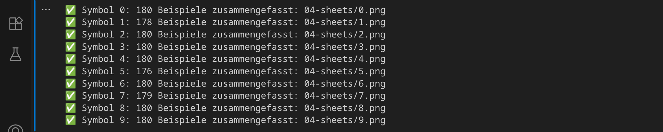Screen dimensions: 663x132
Task: Click the path 04-sheets/7.png
Action: coord(345,96)
